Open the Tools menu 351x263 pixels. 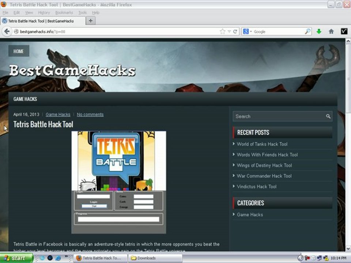(x=82, y=12)
